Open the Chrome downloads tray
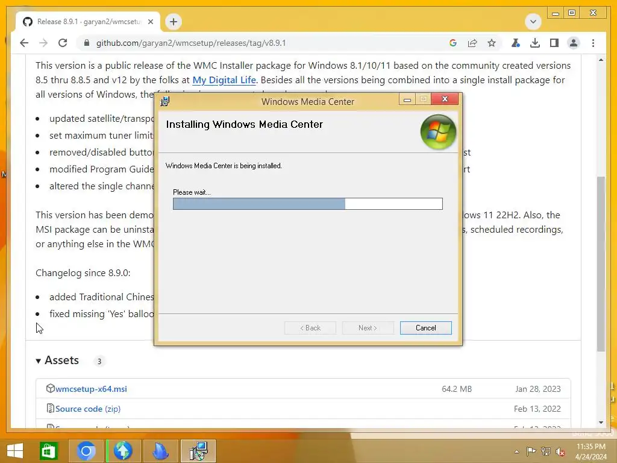The width and height of the screenshot is (617, 463). point(535,43)
